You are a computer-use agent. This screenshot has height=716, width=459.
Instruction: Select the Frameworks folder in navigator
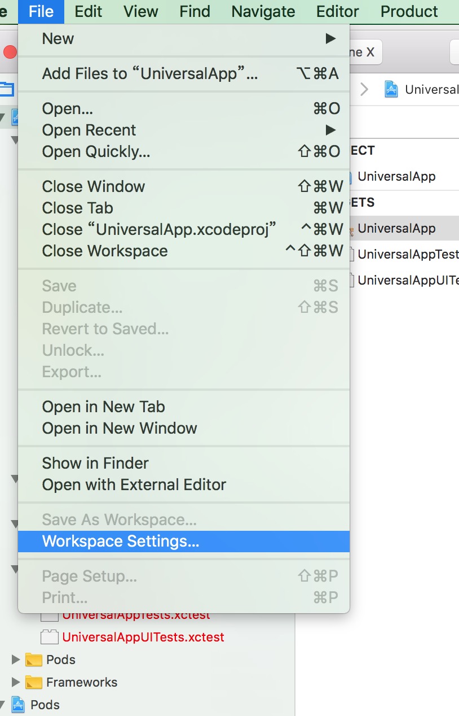82,682
